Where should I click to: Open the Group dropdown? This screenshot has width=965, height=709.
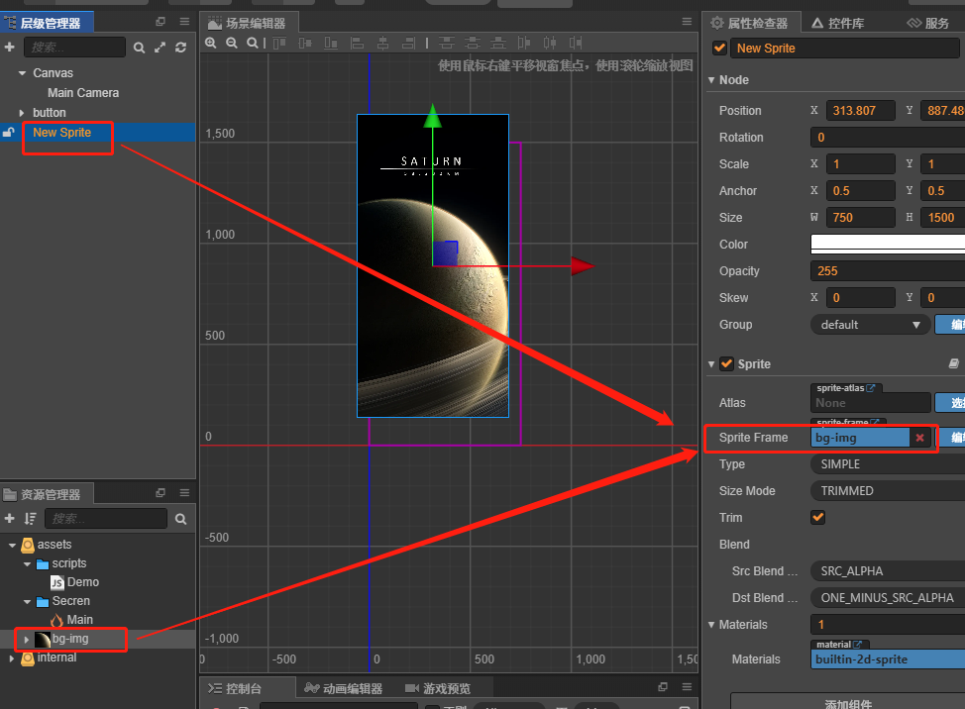click(870, 325)
